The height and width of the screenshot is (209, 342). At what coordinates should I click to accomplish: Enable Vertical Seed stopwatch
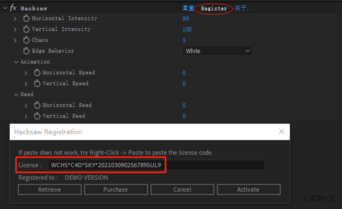(37, 116)
